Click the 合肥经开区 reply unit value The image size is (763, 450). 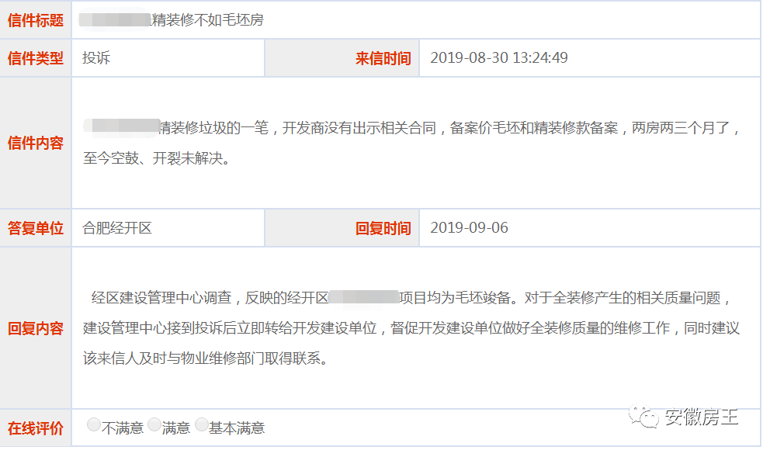point(117,227)
